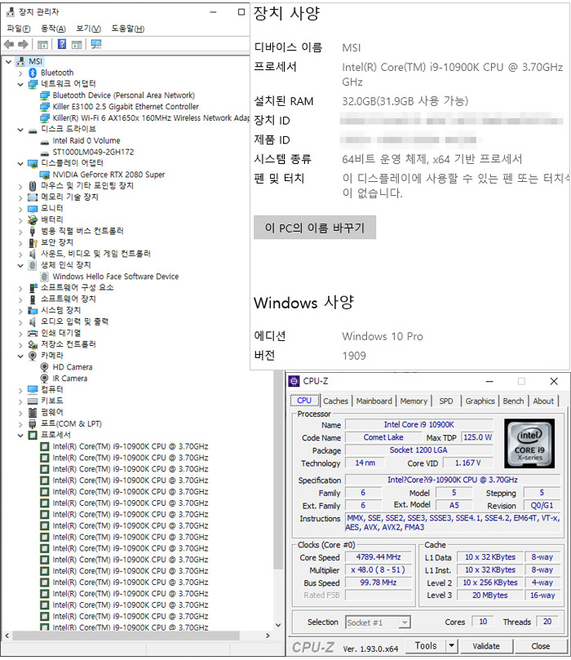Click the 이 PC의 이름 바꾸기 button
This screenshot has height=660, width=571.
pyautogui.click(x=315, y=228)
